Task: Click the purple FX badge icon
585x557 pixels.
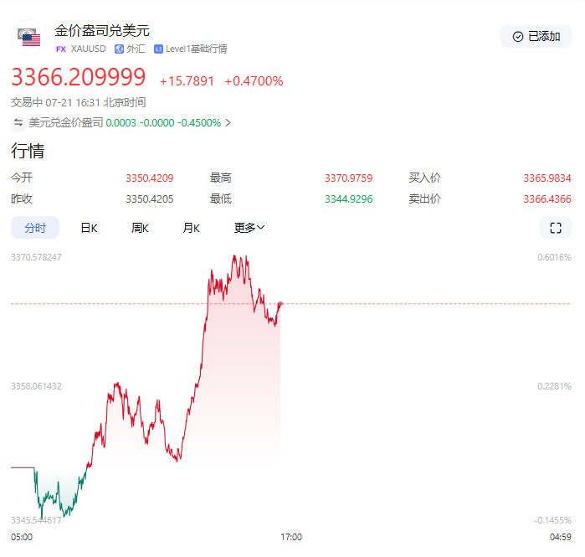Action: pyautogui.click(x=60, y=49)
